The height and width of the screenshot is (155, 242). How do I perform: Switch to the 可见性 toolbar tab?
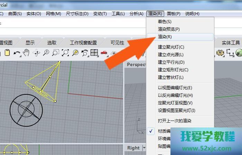(117, 43)
